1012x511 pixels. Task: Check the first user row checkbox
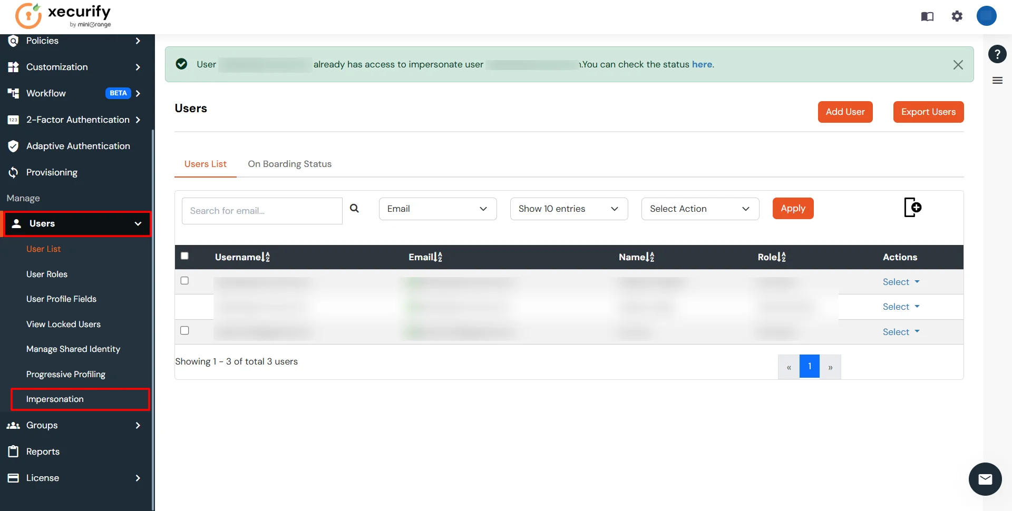[184, 281]
